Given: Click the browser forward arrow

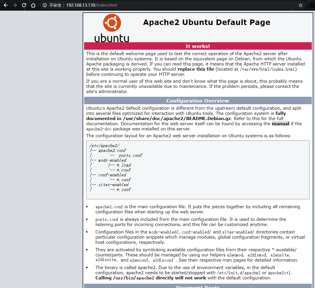Looking at the screenshot, I should (x=15, y=5).
